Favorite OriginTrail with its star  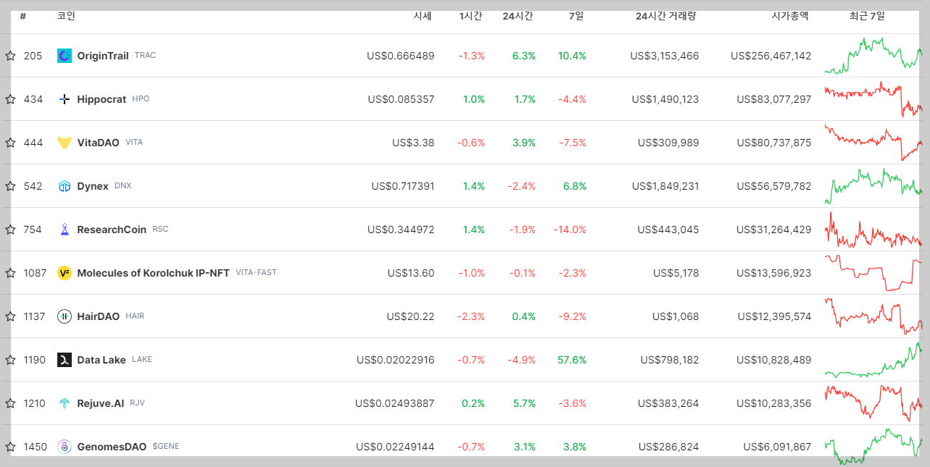click(x=10, y=56)
